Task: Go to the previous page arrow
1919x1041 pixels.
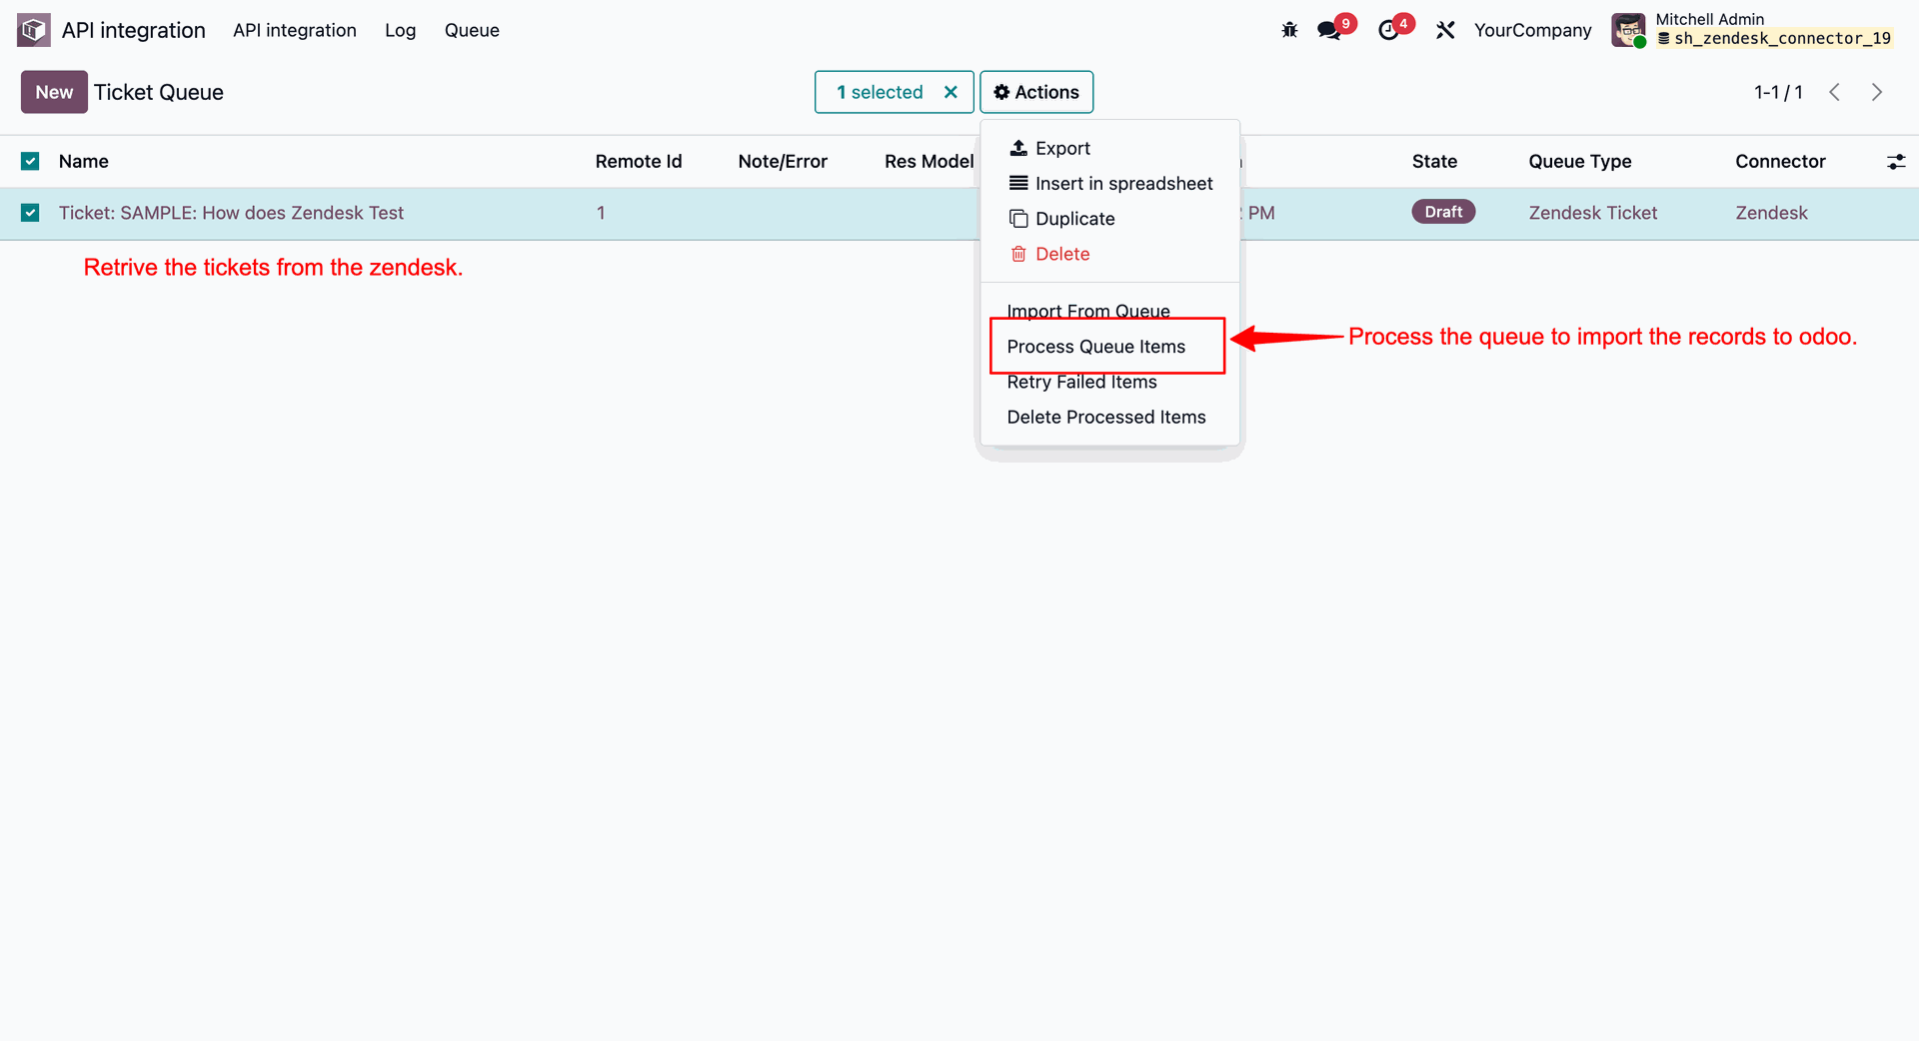Action: point(1835,92)
